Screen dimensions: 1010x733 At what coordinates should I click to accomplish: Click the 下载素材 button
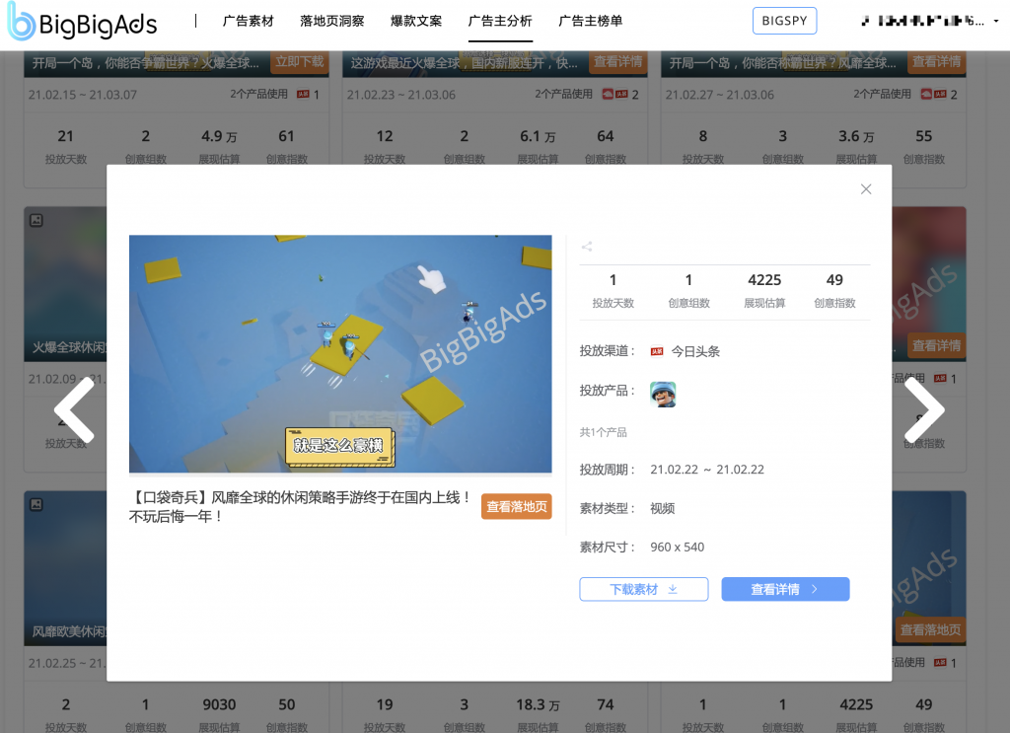click(643, 589)
